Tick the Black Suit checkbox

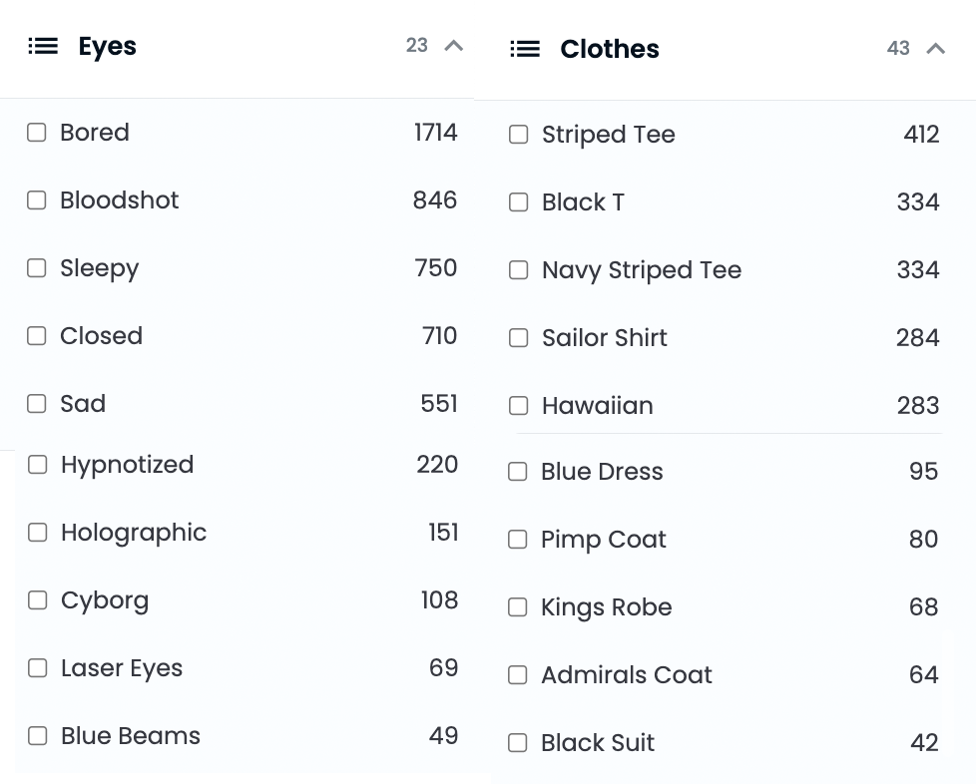(x=517, y=743)
